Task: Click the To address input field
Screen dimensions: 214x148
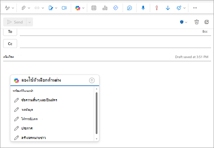Action: [x=110, y=32]
